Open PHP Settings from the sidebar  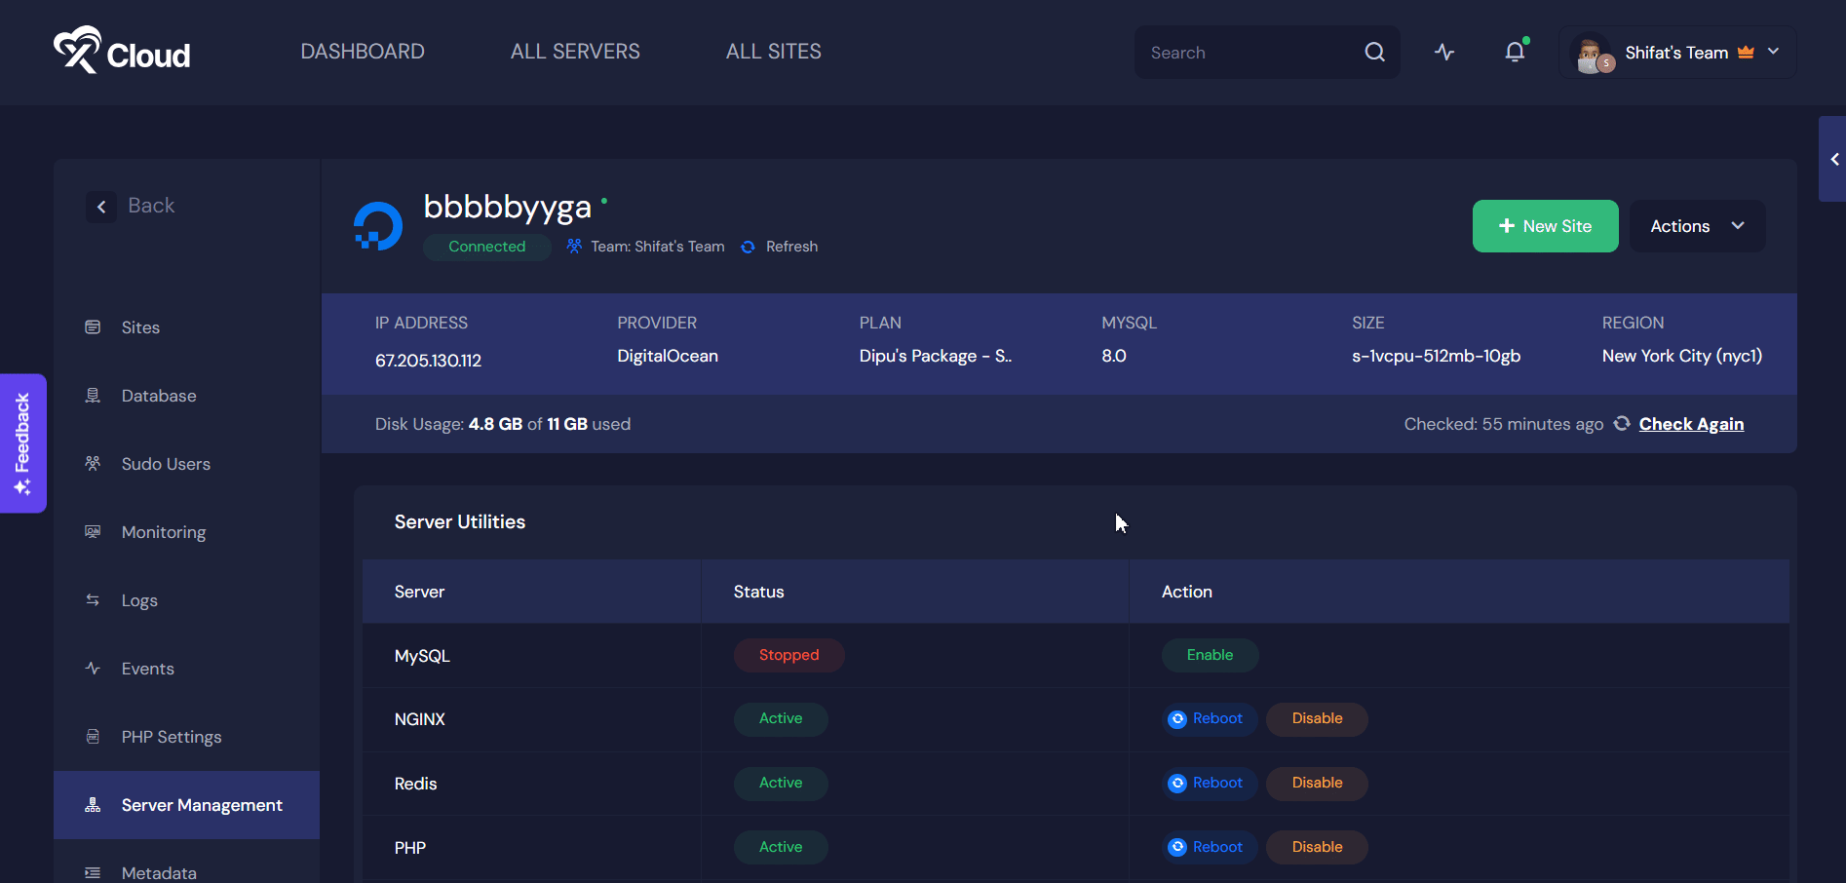coord(172,736)
